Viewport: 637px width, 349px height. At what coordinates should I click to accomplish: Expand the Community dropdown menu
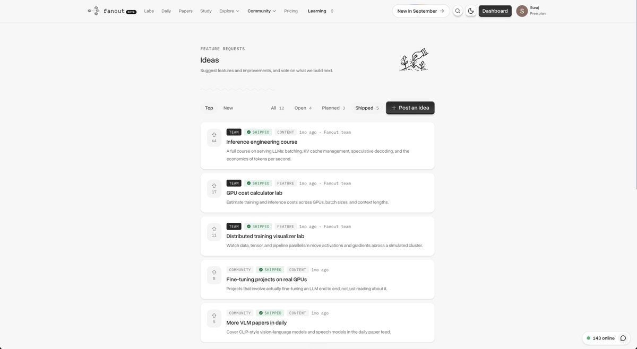click(x=262, y=11)
